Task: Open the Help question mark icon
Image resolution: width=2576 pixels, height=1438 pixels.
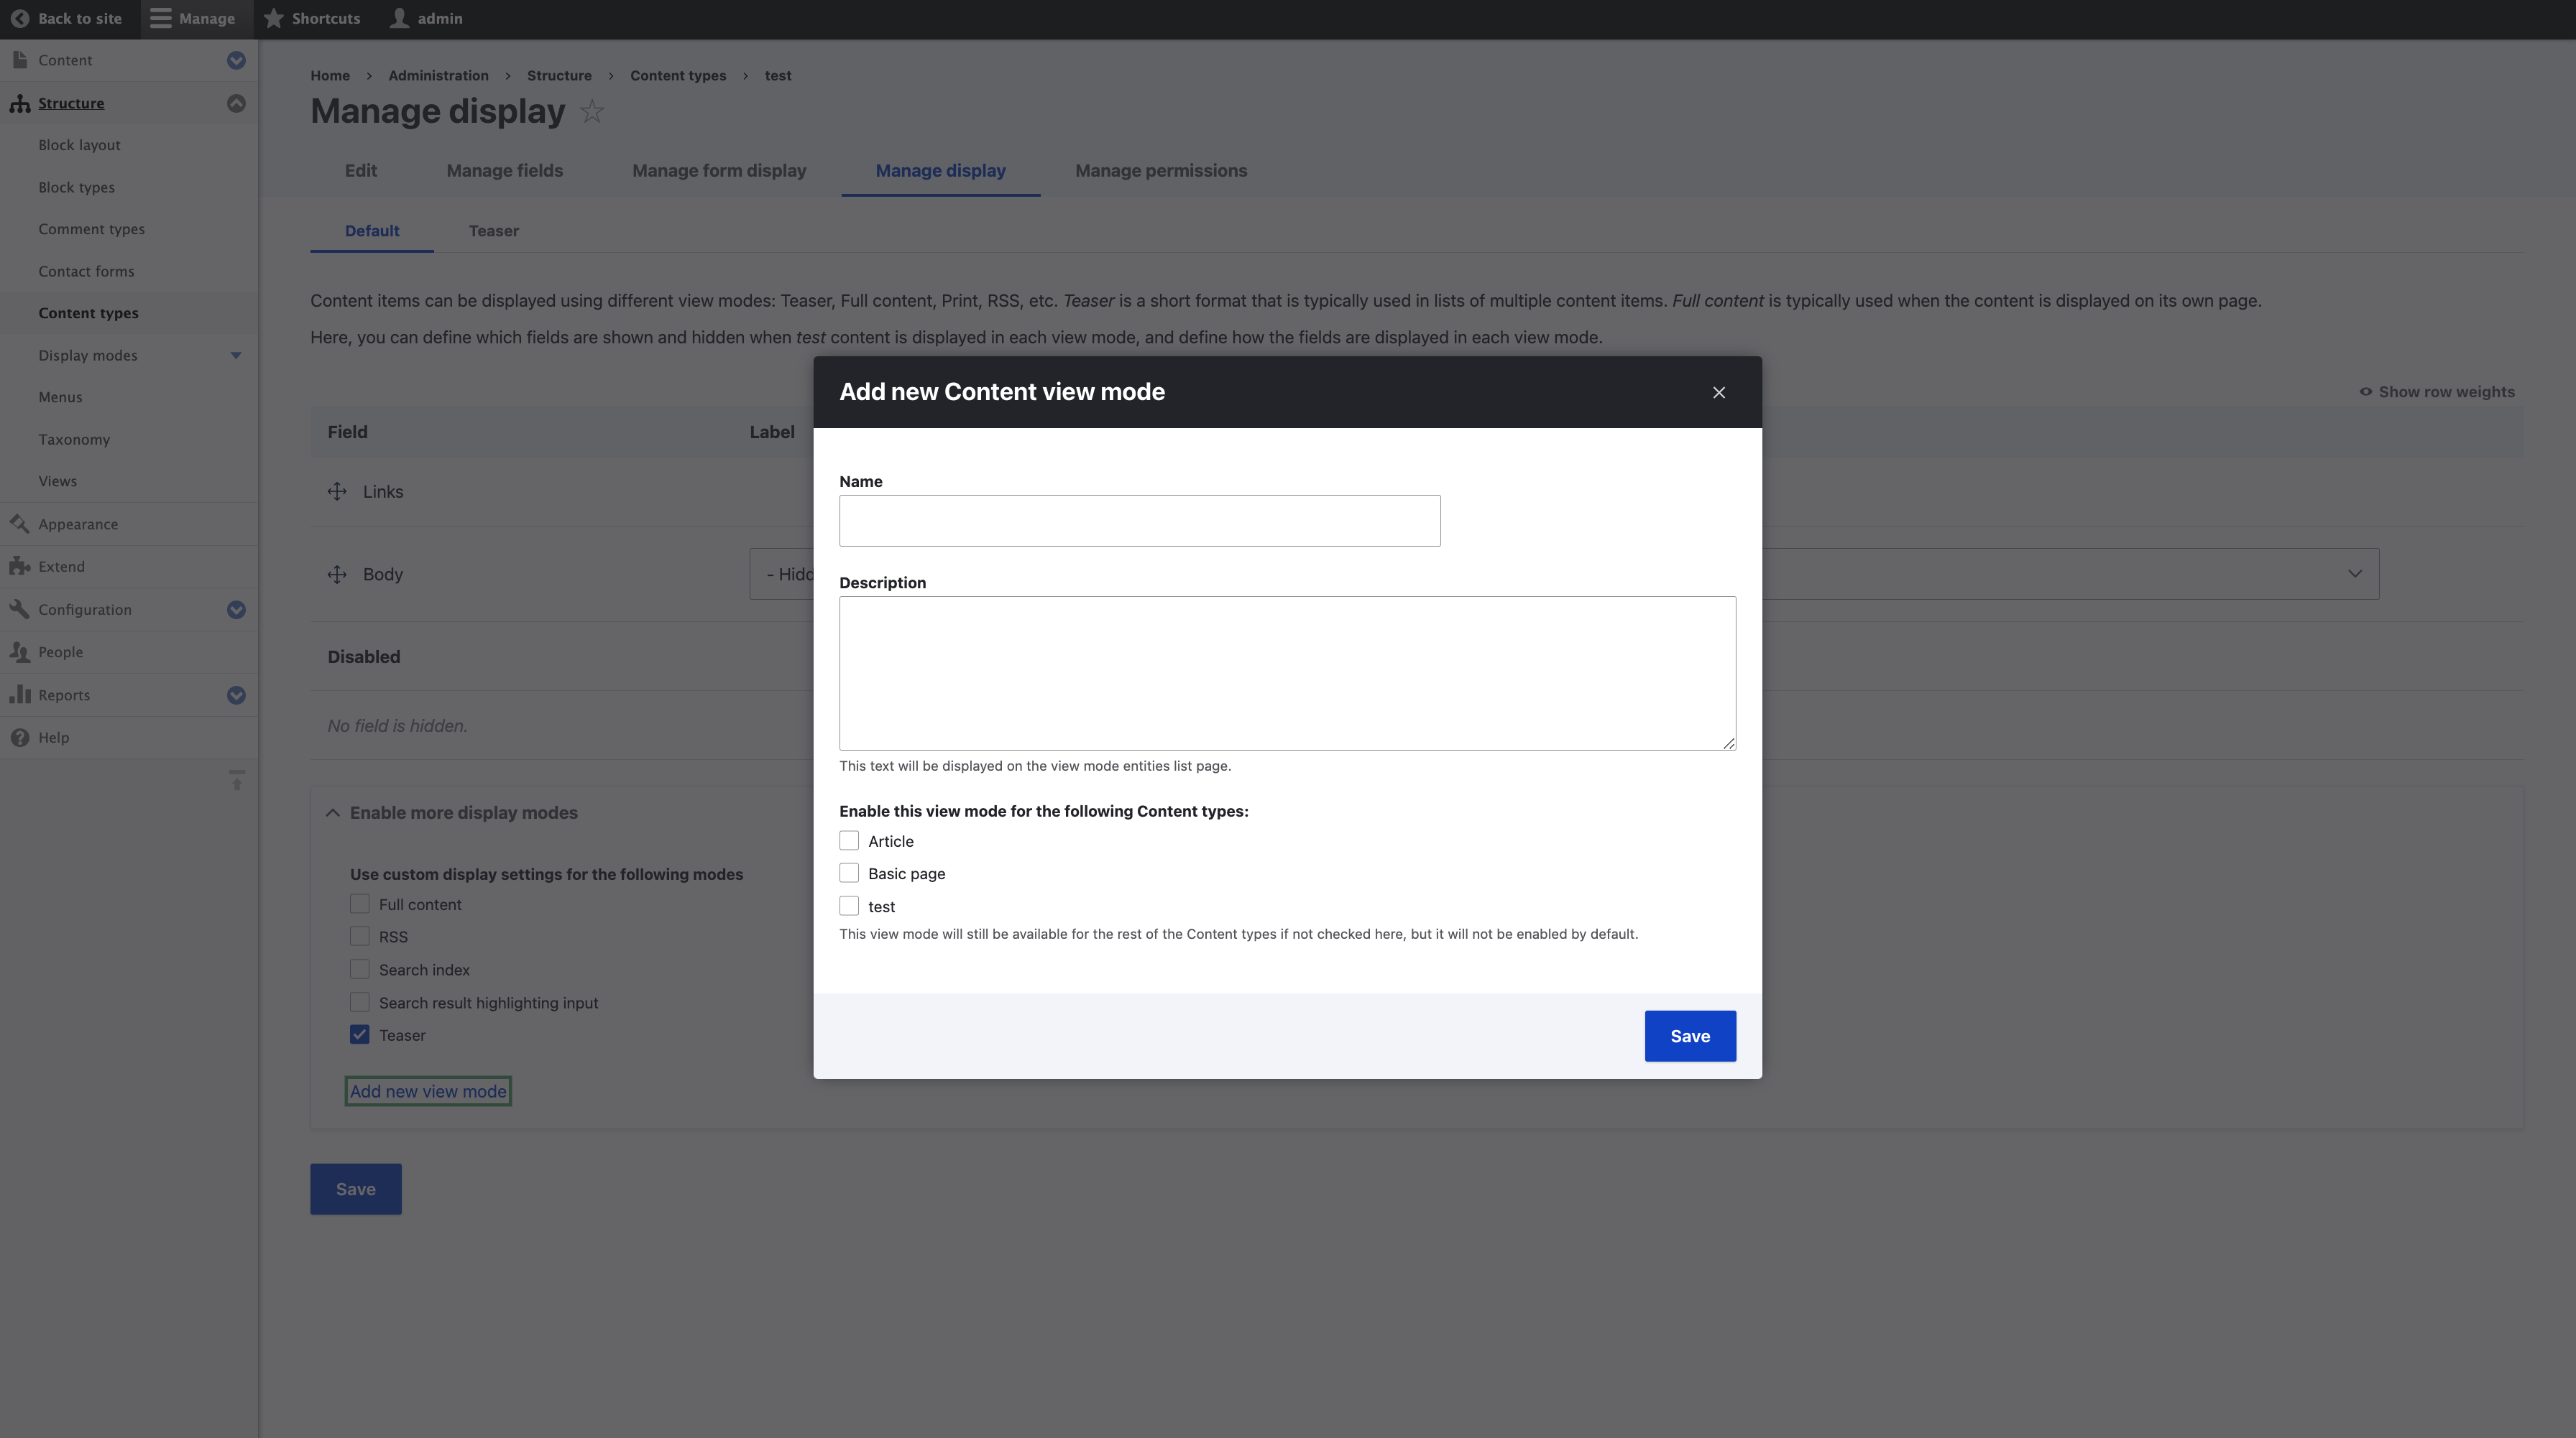Action: tap(21, 738)
